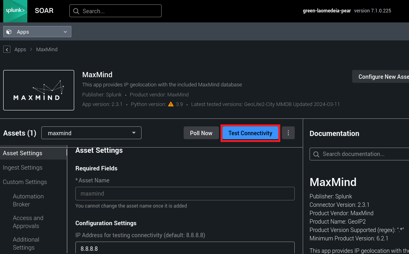Click the documentation search magnifier icon
The width and height of the screenshot is (409, 254).
316,154
